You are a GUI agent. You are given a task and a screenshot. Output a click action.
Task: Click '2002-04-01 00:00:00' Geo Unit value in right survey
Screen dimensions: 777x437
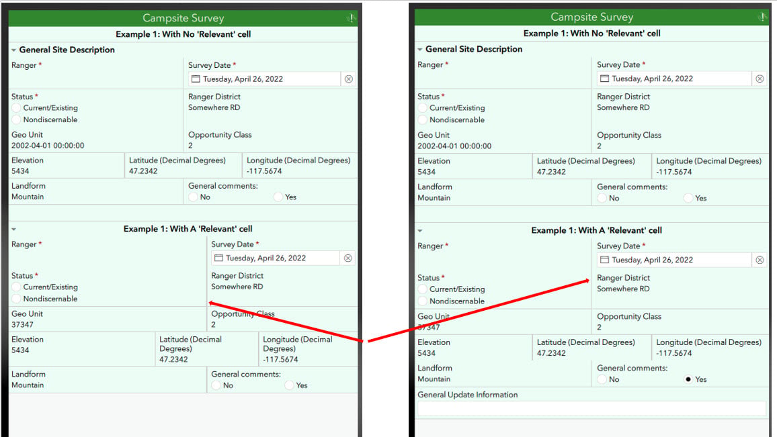tap(454, 146)
